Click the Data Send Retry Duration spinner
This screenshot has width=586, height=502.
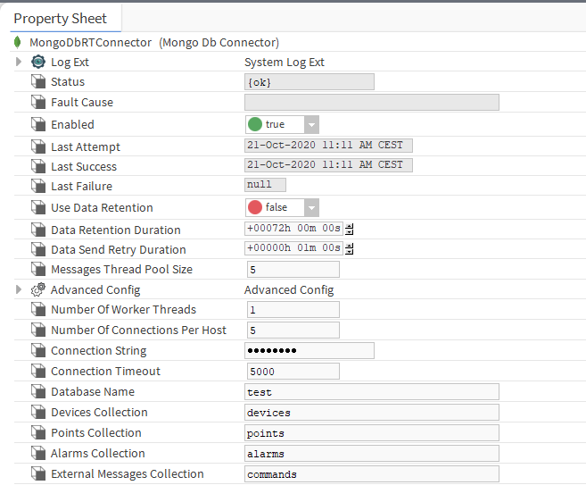[349, 249]
